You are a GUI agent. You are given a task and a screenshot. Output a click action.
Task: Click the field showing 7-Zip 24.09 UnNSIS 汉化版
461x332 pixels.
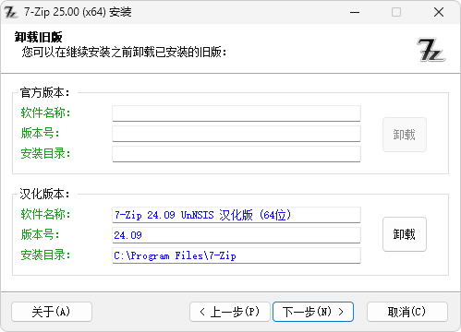(237, 215)
